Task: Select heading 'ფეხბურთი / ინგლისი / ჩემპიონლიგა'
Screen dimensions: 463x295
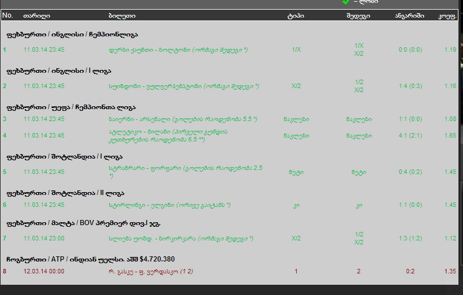Action: (72, 35)
